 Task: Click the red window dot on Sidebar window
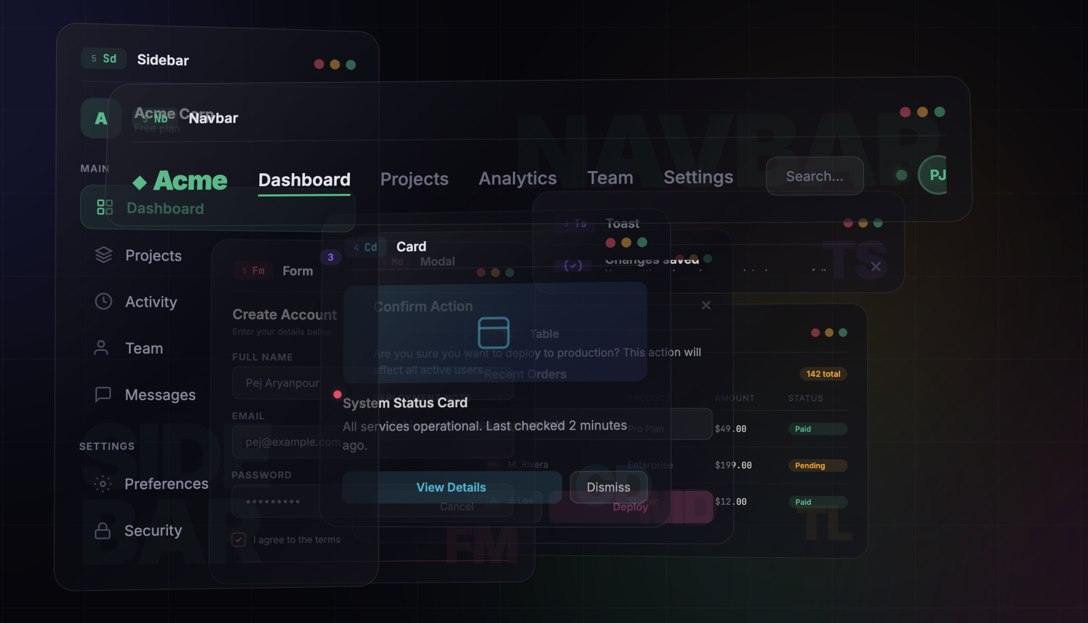[319, 64]
